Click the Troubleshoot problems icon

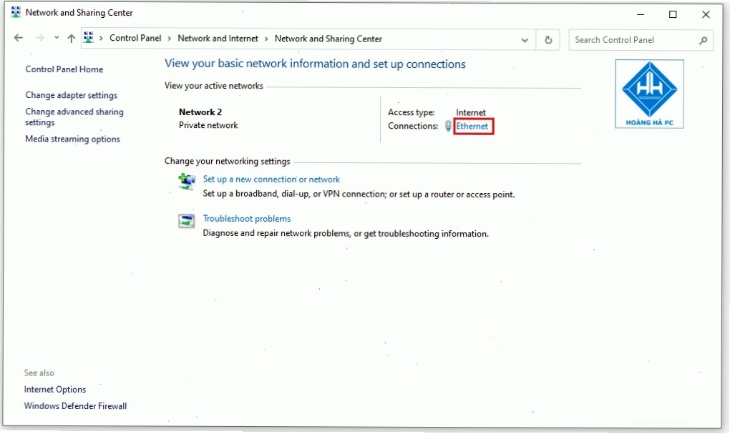click(187, 221)
